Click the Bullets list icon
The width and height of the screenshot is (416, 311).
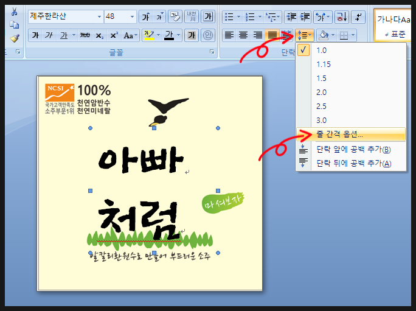[229, 17]
